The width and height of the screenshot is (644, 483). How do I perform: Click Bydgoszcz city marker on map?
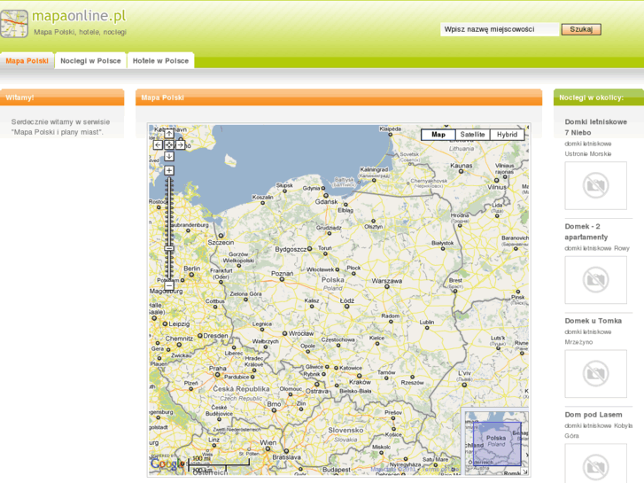point(310,249)
